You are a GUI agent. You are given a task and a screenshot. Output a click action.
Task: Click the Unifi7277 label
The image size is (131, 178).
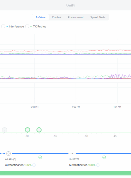pyautogui.click(x=74, y=159)
